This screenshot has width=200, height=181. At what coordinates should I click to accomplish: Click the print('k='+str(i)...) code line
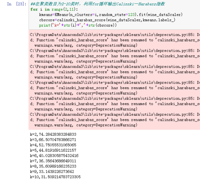(78, 25)
